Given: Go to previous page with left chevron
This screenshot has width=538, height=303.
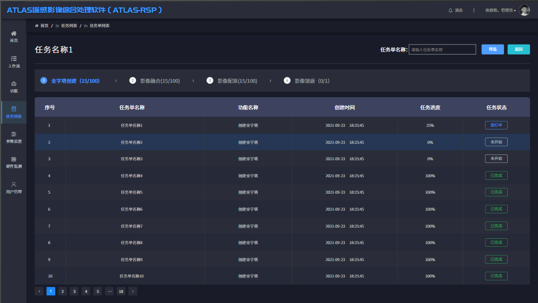Looking at the screenshot, I should coord(39,291).
